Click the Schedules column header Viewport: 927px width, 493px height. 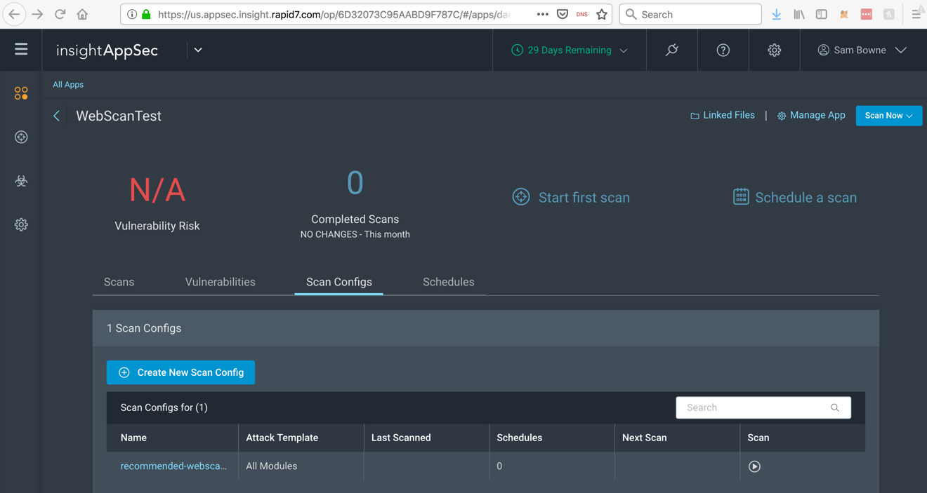[x=520, y=438]
